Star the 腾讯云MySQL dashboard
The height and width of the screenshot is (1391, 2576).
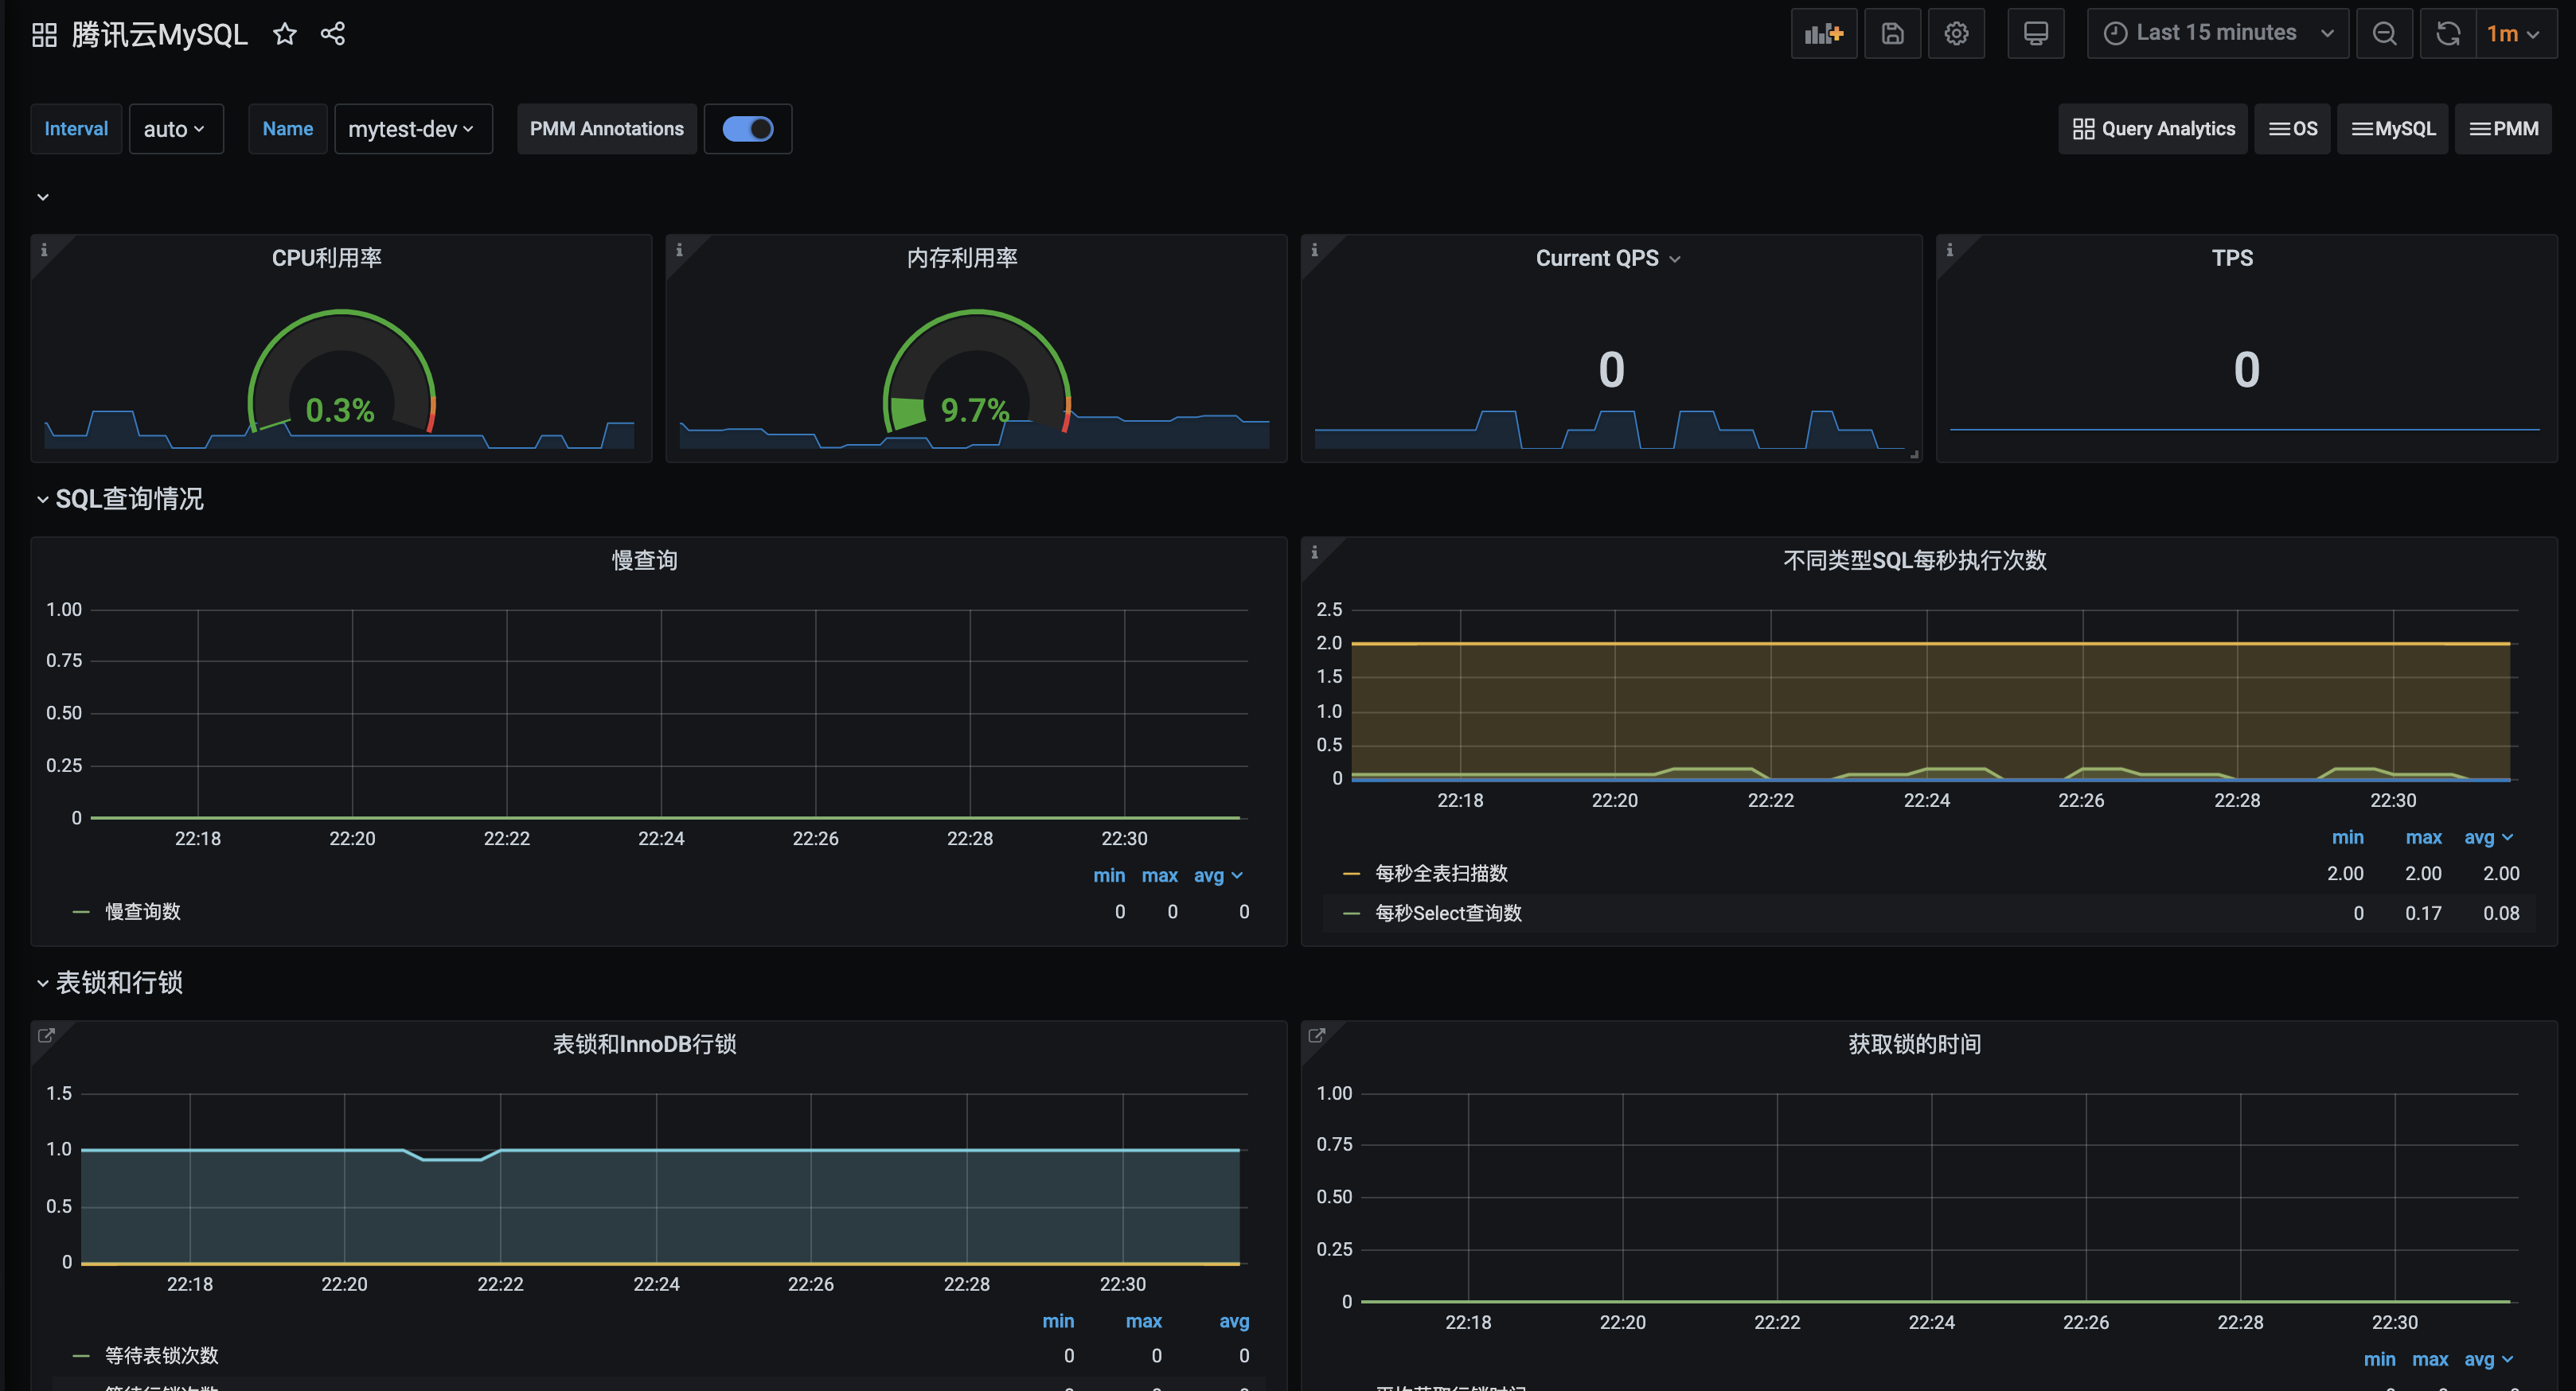tap(285, 34)
